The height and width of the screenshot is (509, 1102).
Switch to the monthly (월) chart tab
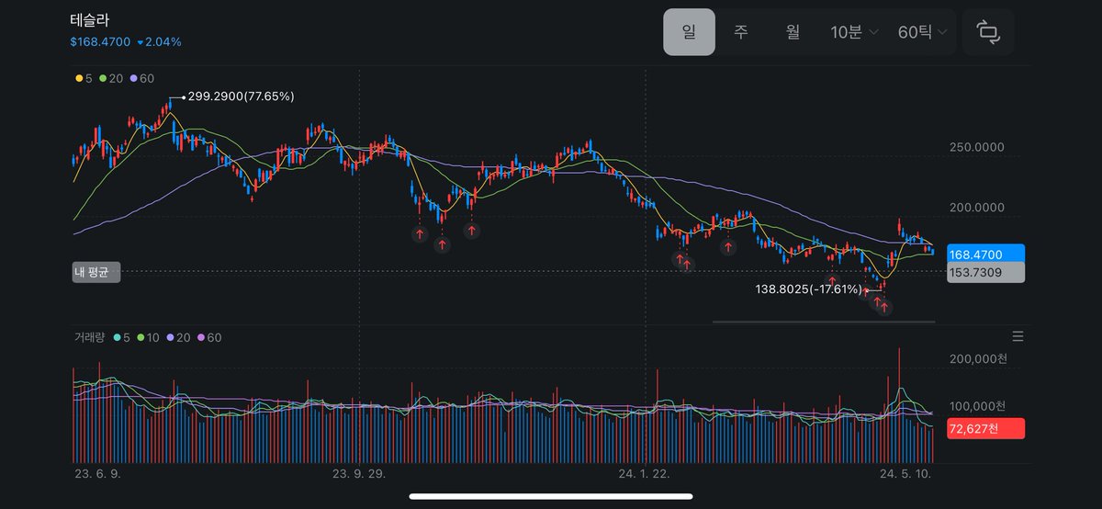(793, 32)
